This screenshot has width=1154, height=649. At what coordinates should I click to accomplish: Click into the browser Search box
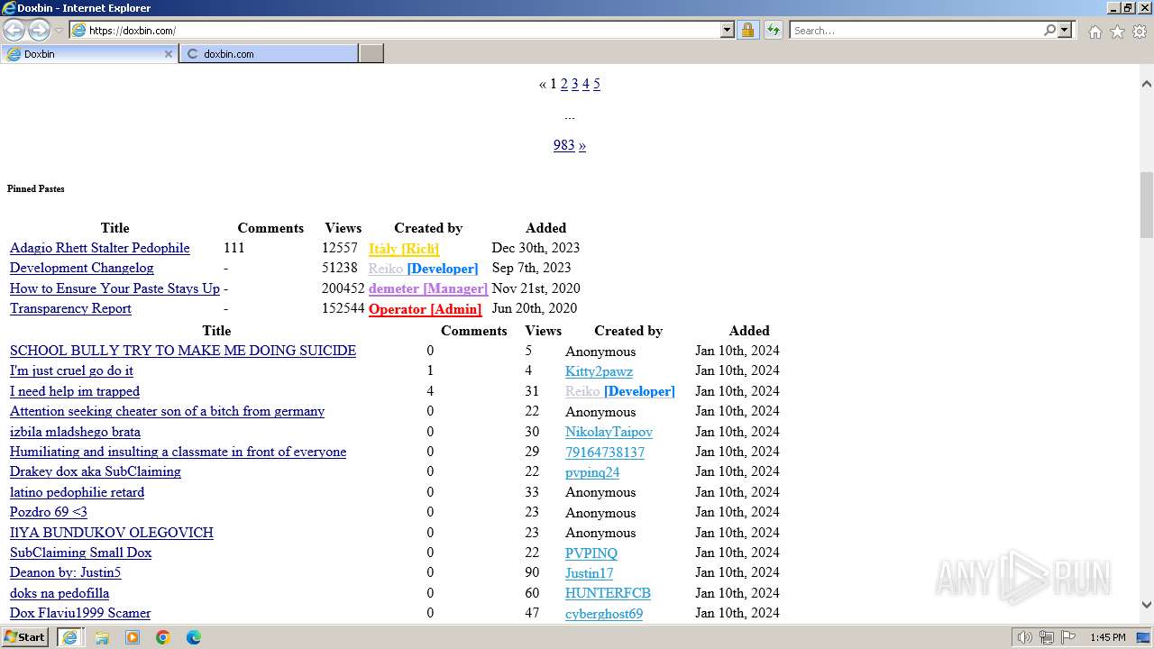click(916, 30)
